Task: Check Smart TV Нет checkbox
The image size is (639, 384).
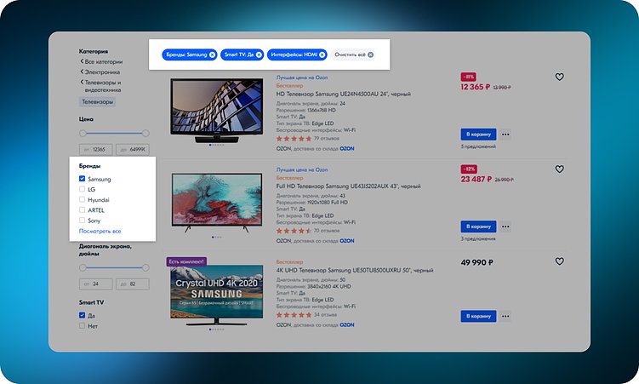Action: 82,326
